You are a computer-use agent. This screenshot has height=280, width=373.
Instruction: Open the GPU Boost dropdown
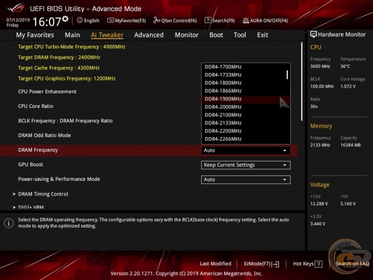click(246, 165)
